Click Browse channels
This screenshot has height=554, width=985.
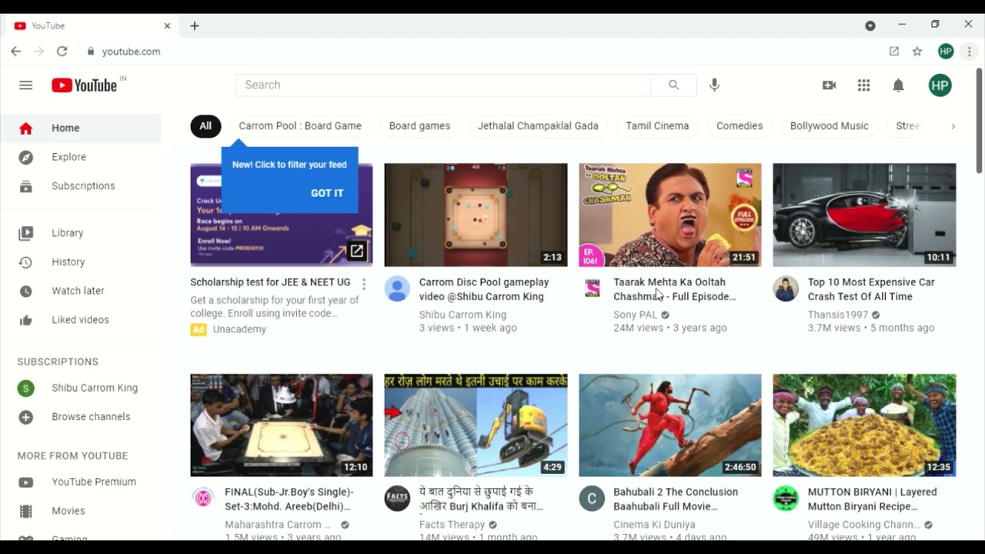[x=81, y=417]
